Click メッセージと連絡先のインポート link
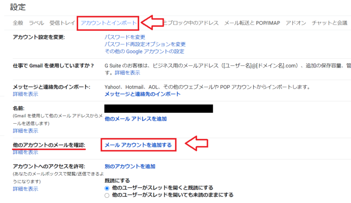The width and height of the screenshot is (351, 203). (143, 94)
